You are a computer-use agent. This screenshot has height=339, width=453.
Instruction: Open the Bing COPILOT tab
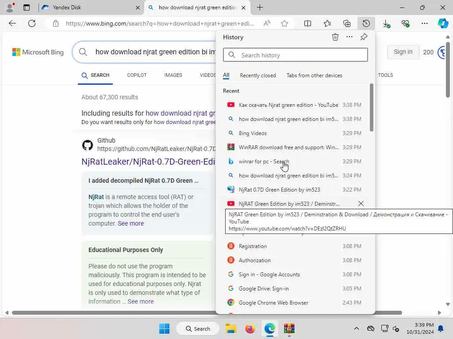point(137,75)
